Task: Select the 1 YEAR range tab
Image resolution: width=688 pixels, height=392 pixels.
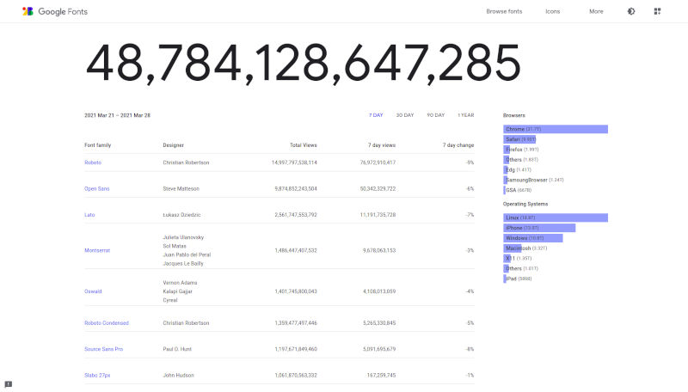Action: [465, 115]
